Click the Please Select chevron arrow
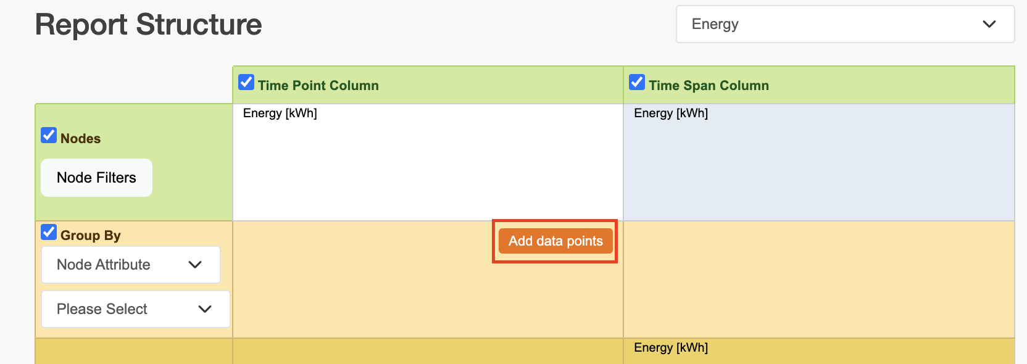The width and height of the screenshot is (1027, 364). tap(205, 309)
